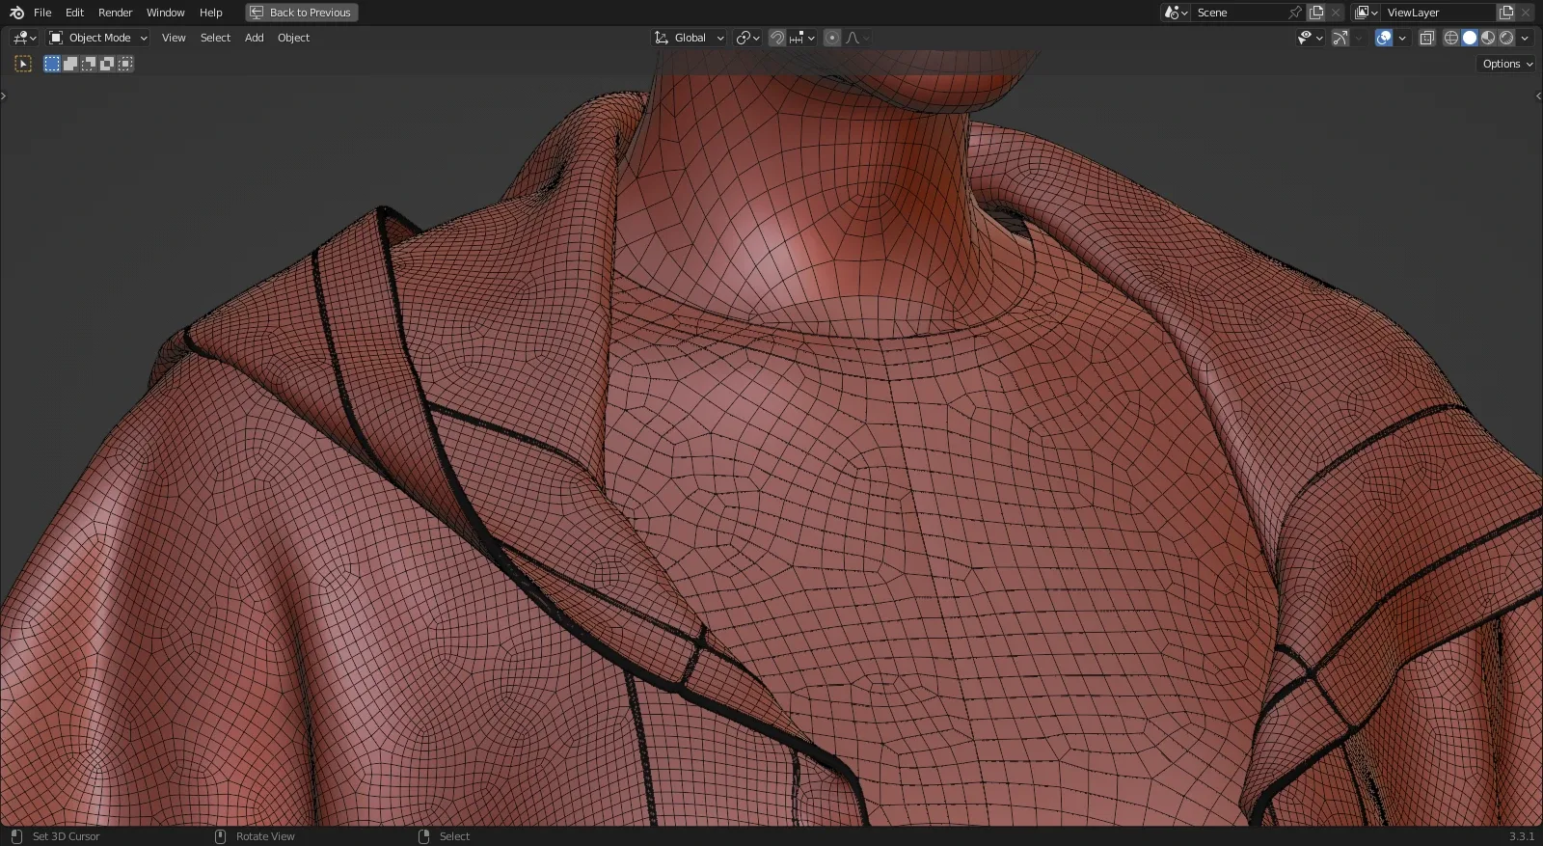Open the scene browse dropdown
Image resolution: width=1543 pixels, height=846 pixels.
click(x=1176, y=13)
